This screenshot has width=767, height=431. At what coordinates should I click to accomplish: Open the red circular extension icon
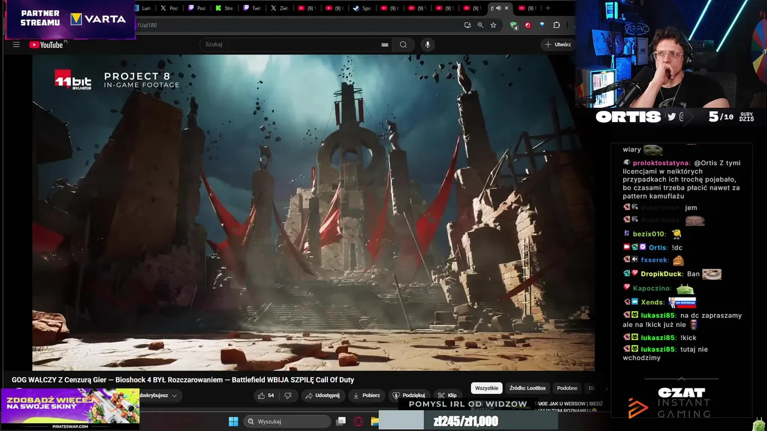[x=528, y=25]
